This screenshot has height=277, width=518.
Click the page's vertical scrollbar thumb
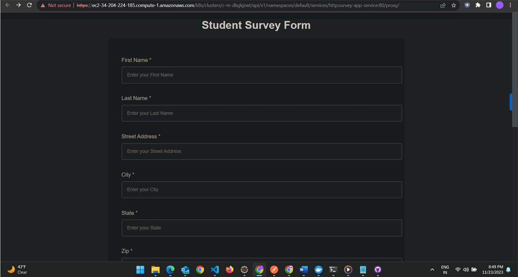(515, 70)
